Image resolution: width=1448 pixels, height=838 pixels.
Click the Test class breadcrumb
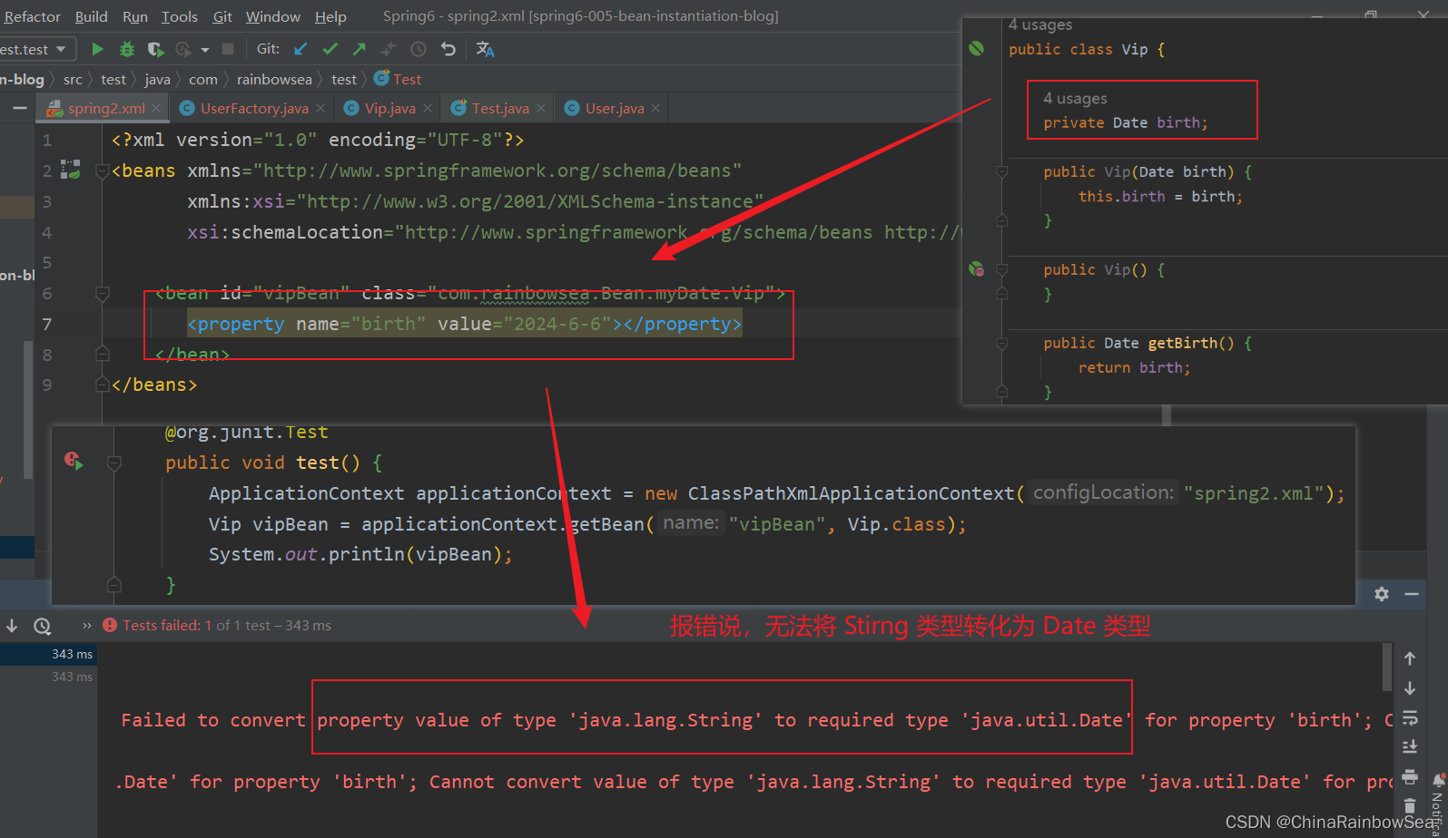(x=399, y=80)
